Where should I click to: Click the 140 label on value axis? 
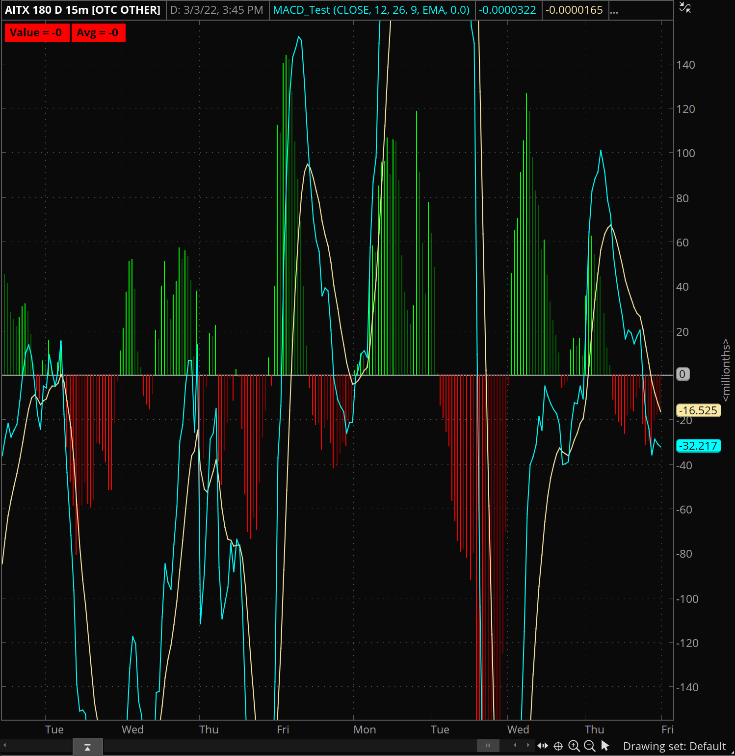685,65
